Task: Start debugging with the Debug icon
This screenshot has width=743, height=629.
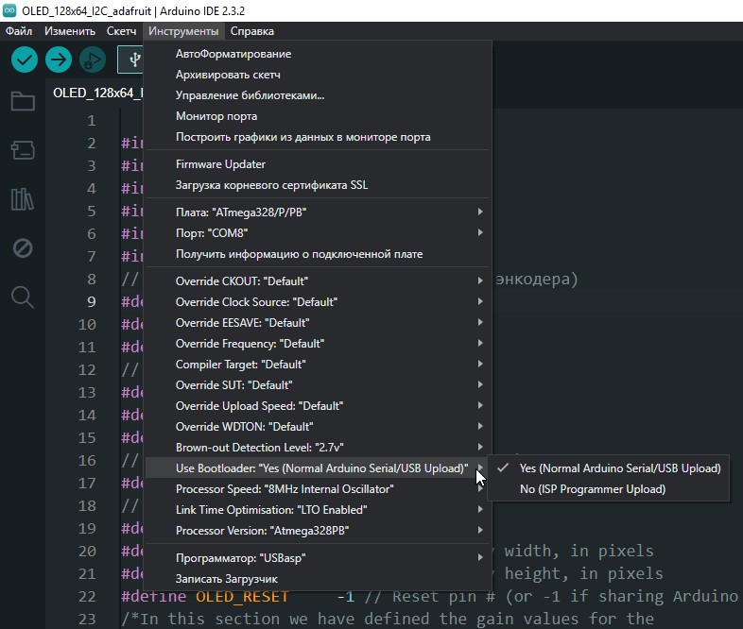Action: pos(93,59)
